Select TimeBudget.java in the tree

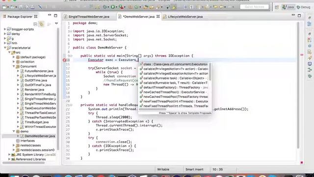(36, 122)
